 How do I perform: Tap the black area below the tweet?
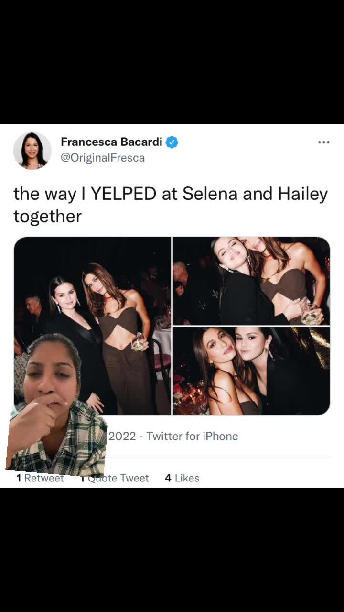[x=172, y=550]
